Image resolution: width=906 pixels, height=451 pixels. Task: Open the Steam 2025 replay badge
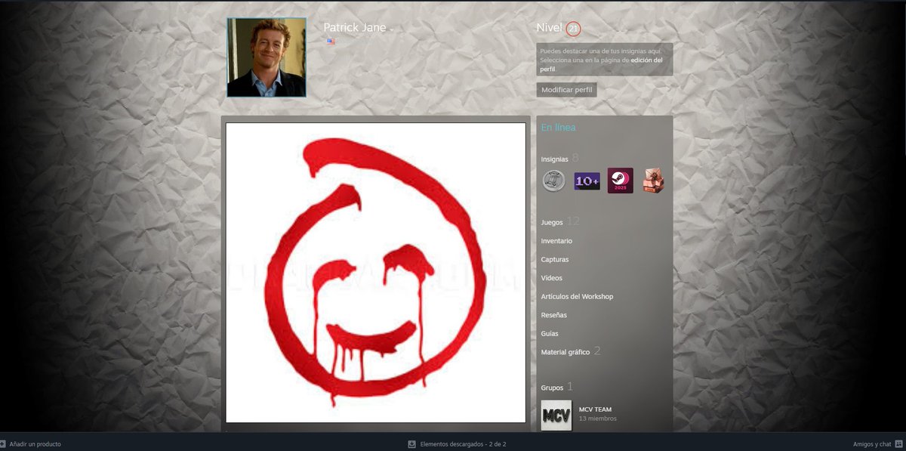[x=620, y=181]
